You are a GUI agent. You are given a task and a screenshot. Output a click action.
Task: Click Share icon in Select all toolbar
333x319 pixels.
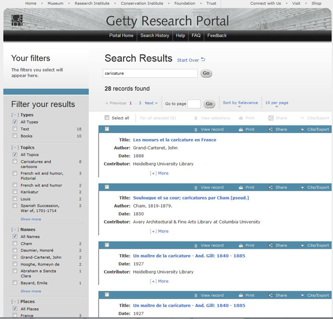coord(271,118)
